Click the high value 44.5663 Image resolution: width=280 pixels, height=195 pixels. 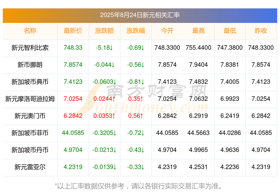[x=199, y=133]
